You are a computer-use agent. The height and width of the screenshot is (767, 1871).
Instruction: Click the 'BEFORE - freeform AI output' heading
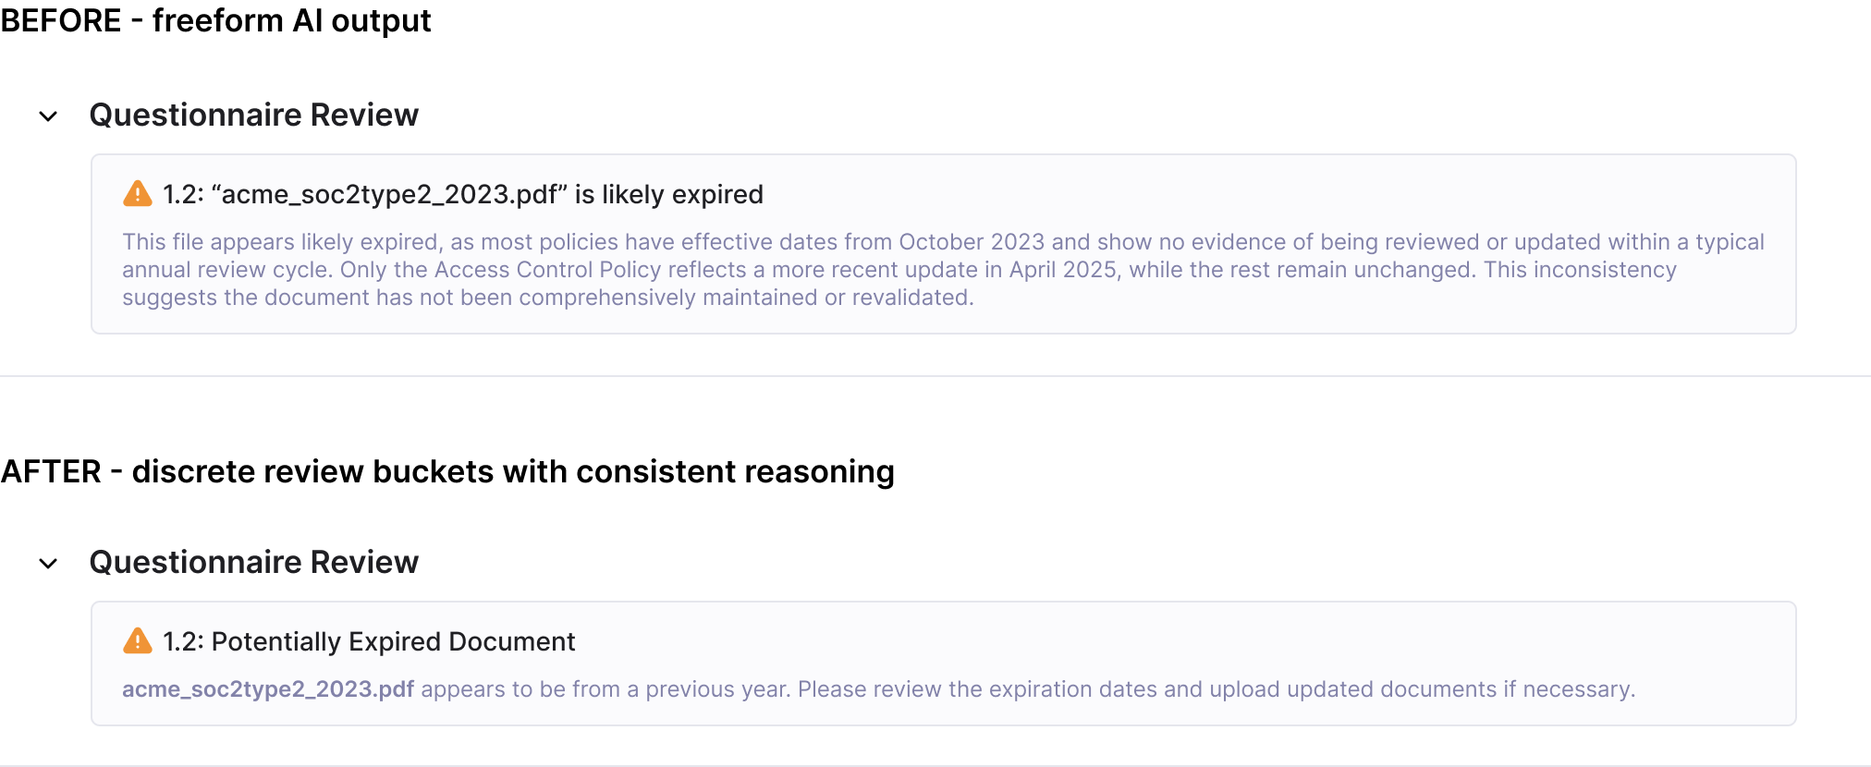click(x=215, y=20)
